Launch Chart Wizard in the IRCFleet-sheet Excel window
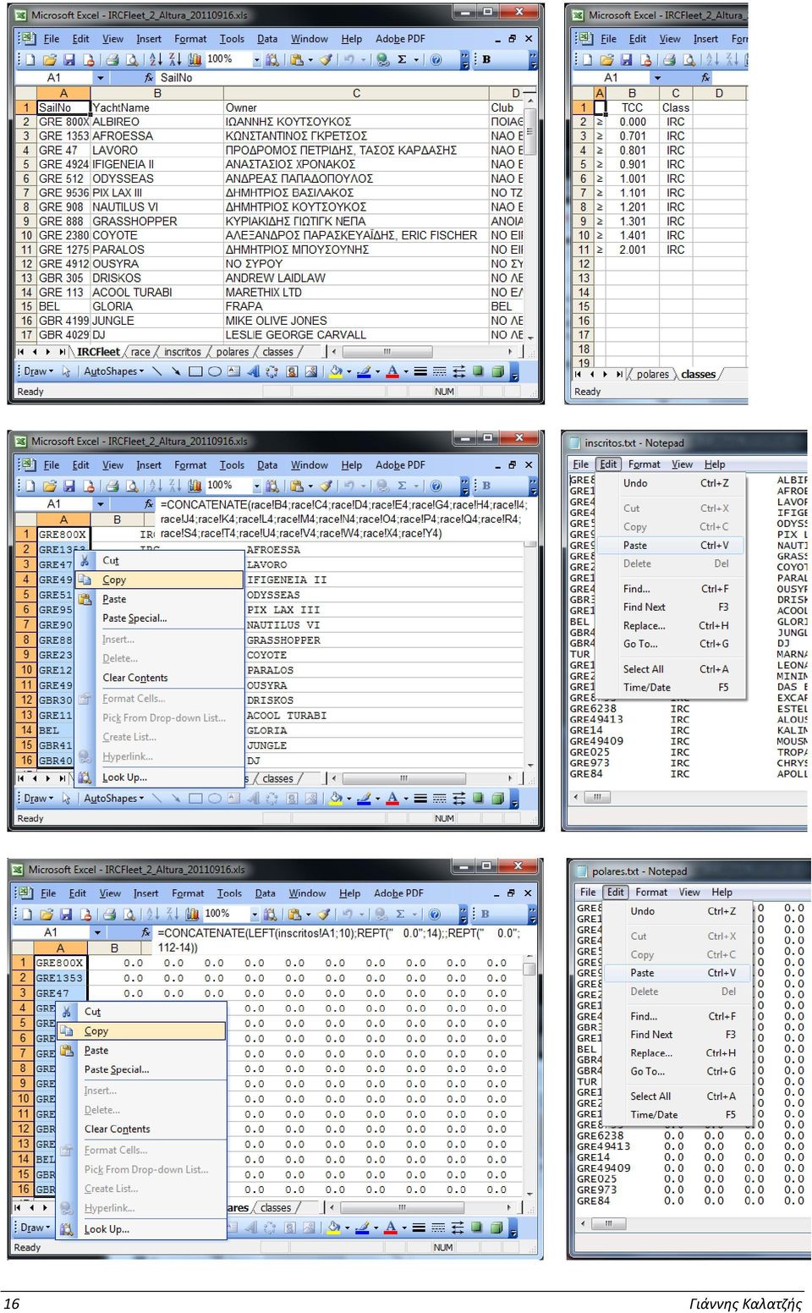812x1313 pixels. tap(195, 60)
